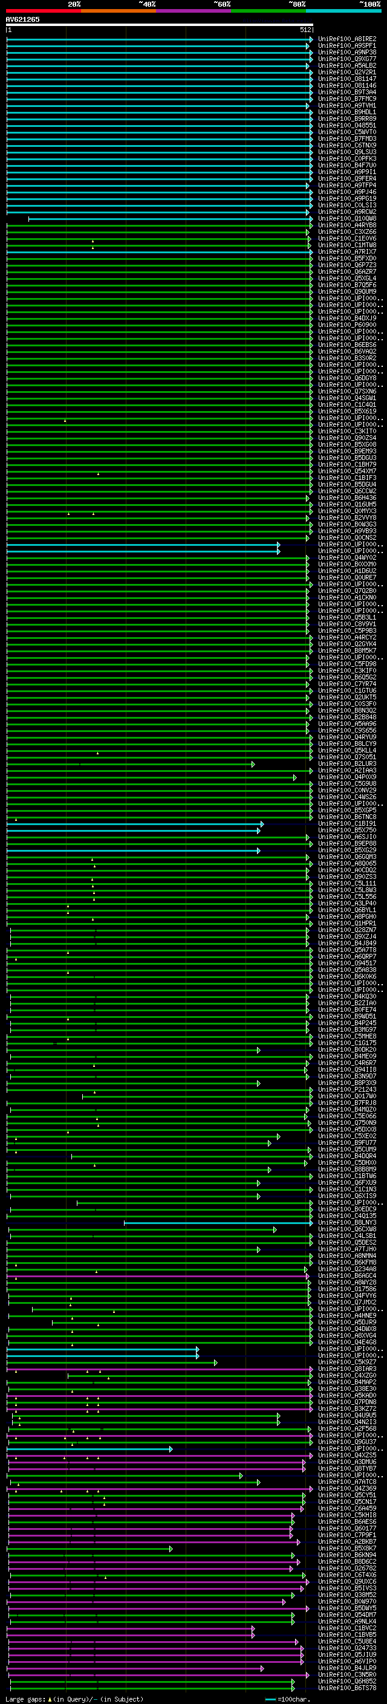387x1704 pixels.
Task: Click hit label UniRef100_Q9LSU3
Action: pos(347,152)
